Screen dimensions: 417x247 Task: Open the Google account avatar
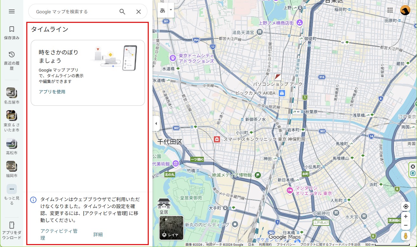(405, 10)
